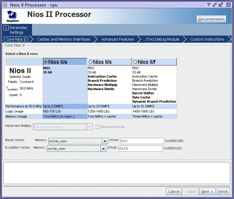Image resolution: width=234 pixels, height=199 pixels.
Task: Open the Advanced Features tab
Action: point(118,39)
